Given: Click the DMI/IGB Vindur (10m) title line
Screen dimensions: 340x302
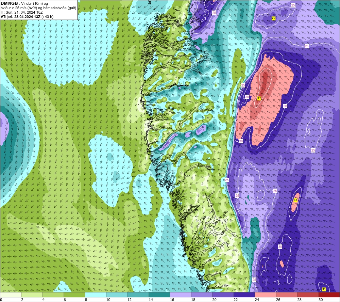Looking at the screenshot, I should pyautogui.click(x=24, y=3).
